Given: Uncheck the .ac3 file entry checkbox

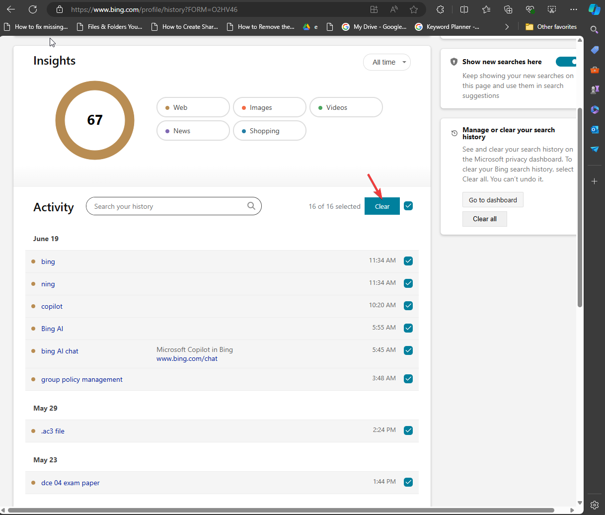Looking at the screenshot, I should (x=408, y=430).
